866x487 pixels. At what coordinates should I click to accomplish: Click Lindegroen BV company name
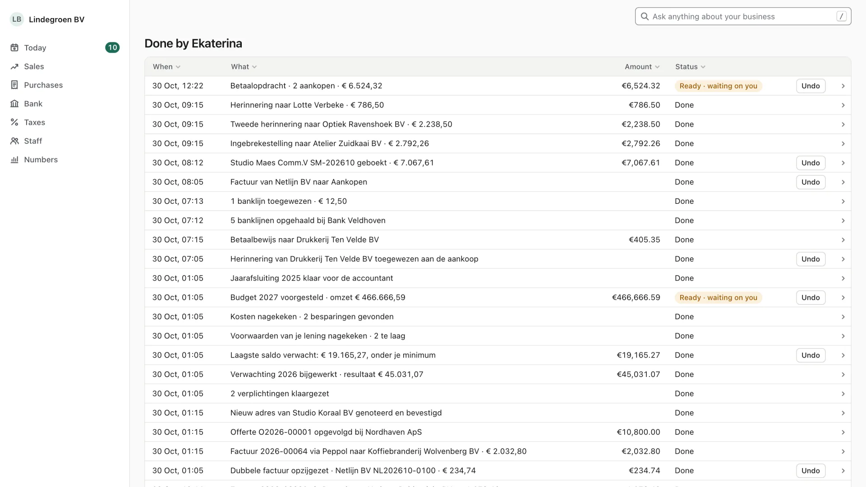pos(56,19)
